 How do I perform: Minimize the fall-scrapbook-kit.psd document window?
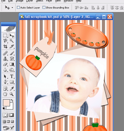(x=98, y=17)
